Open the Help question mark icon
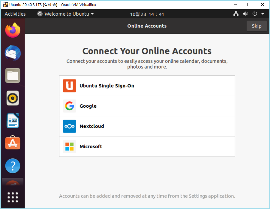 pos(13,166)
